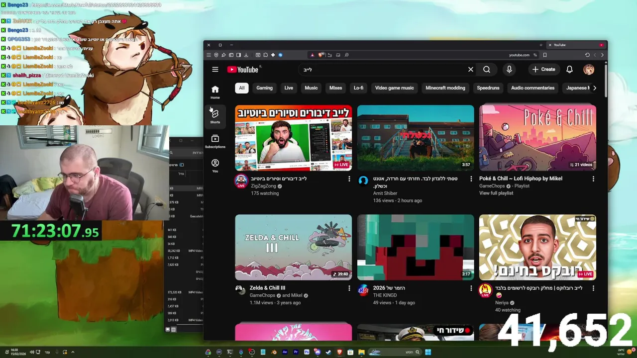Click the Brave Rewards triangle icon
The height and width of the screenshot is (358, 637).
(313, 55)
